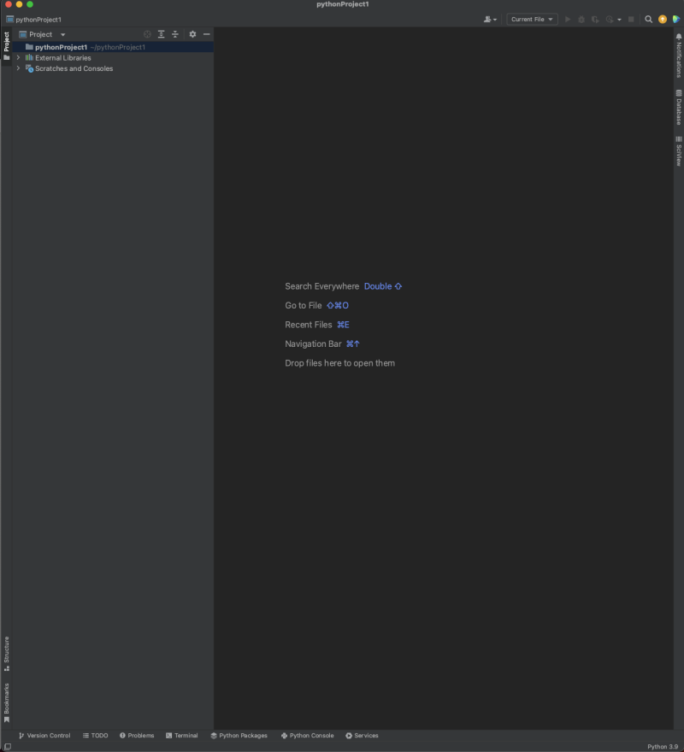Open the profiler options dropdown arrow

pos(619,20)
